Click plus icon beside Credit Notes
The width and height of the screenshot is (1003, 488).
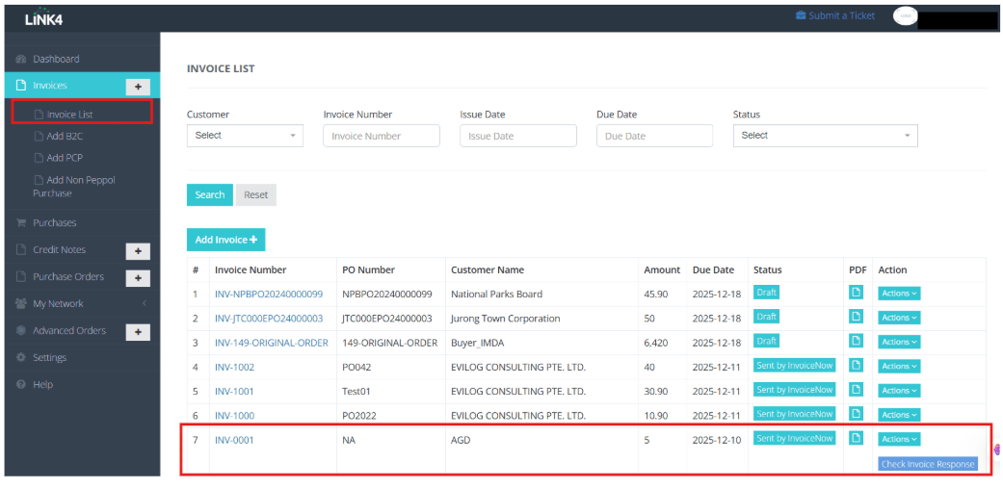pyautogui.click(x=138, y=250)
